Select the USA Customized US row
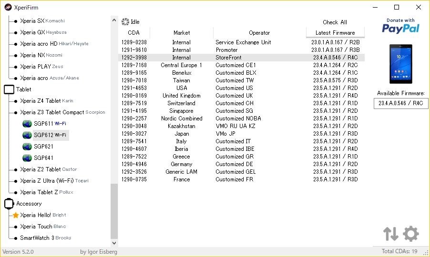Image resolution: width=430 pixels, height=257 pixels. point(241,88)
